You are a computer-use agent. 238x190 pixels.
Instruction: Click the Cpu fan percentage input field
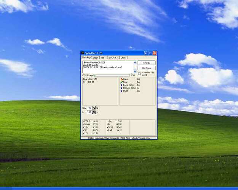point(89,108)
